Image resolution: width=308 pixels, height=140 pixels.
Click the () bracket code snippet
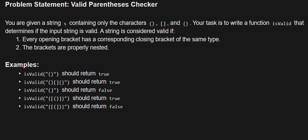coord(152,24)
